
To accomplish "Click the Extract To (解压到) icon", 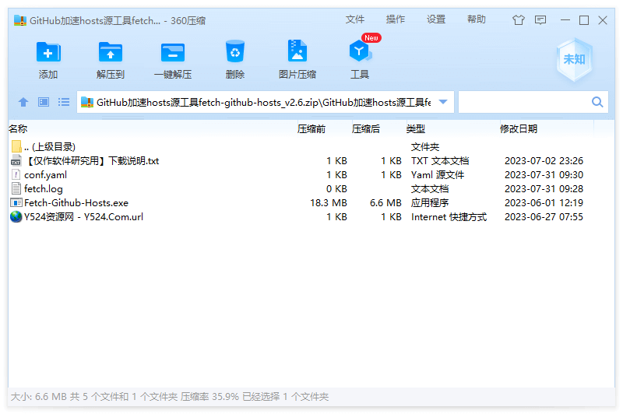I will click(111, 52).
